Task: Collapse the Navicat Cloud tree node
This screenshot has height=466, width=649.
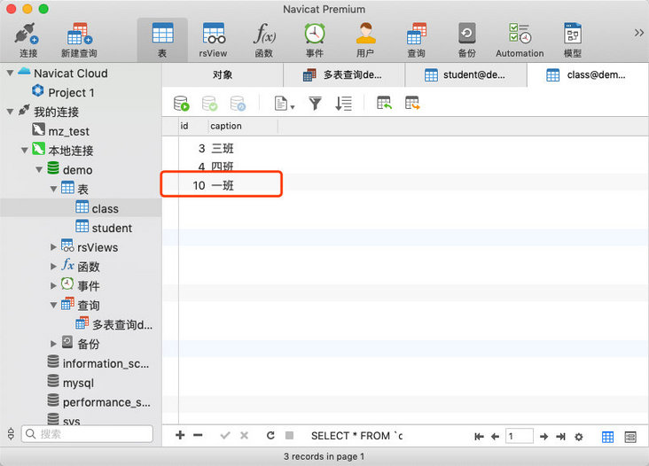Action: point(11,74)
